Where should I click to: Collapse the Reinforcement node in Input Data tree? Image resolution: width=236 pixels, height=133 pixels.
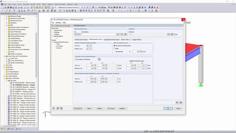click(53, 36)
